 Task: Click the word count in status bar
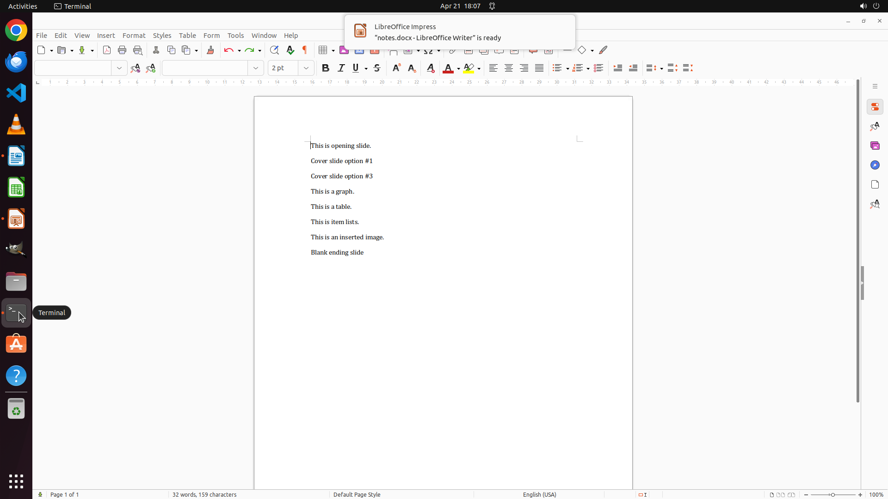coord(204,494)
